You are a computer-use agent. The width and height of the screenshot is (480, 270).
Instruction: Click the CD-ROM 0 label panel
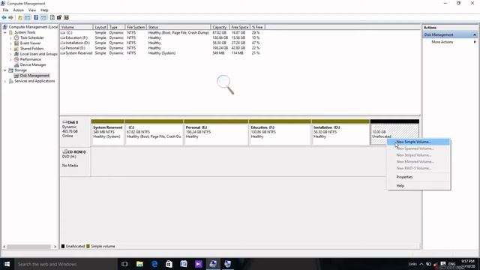pos(75,162)
